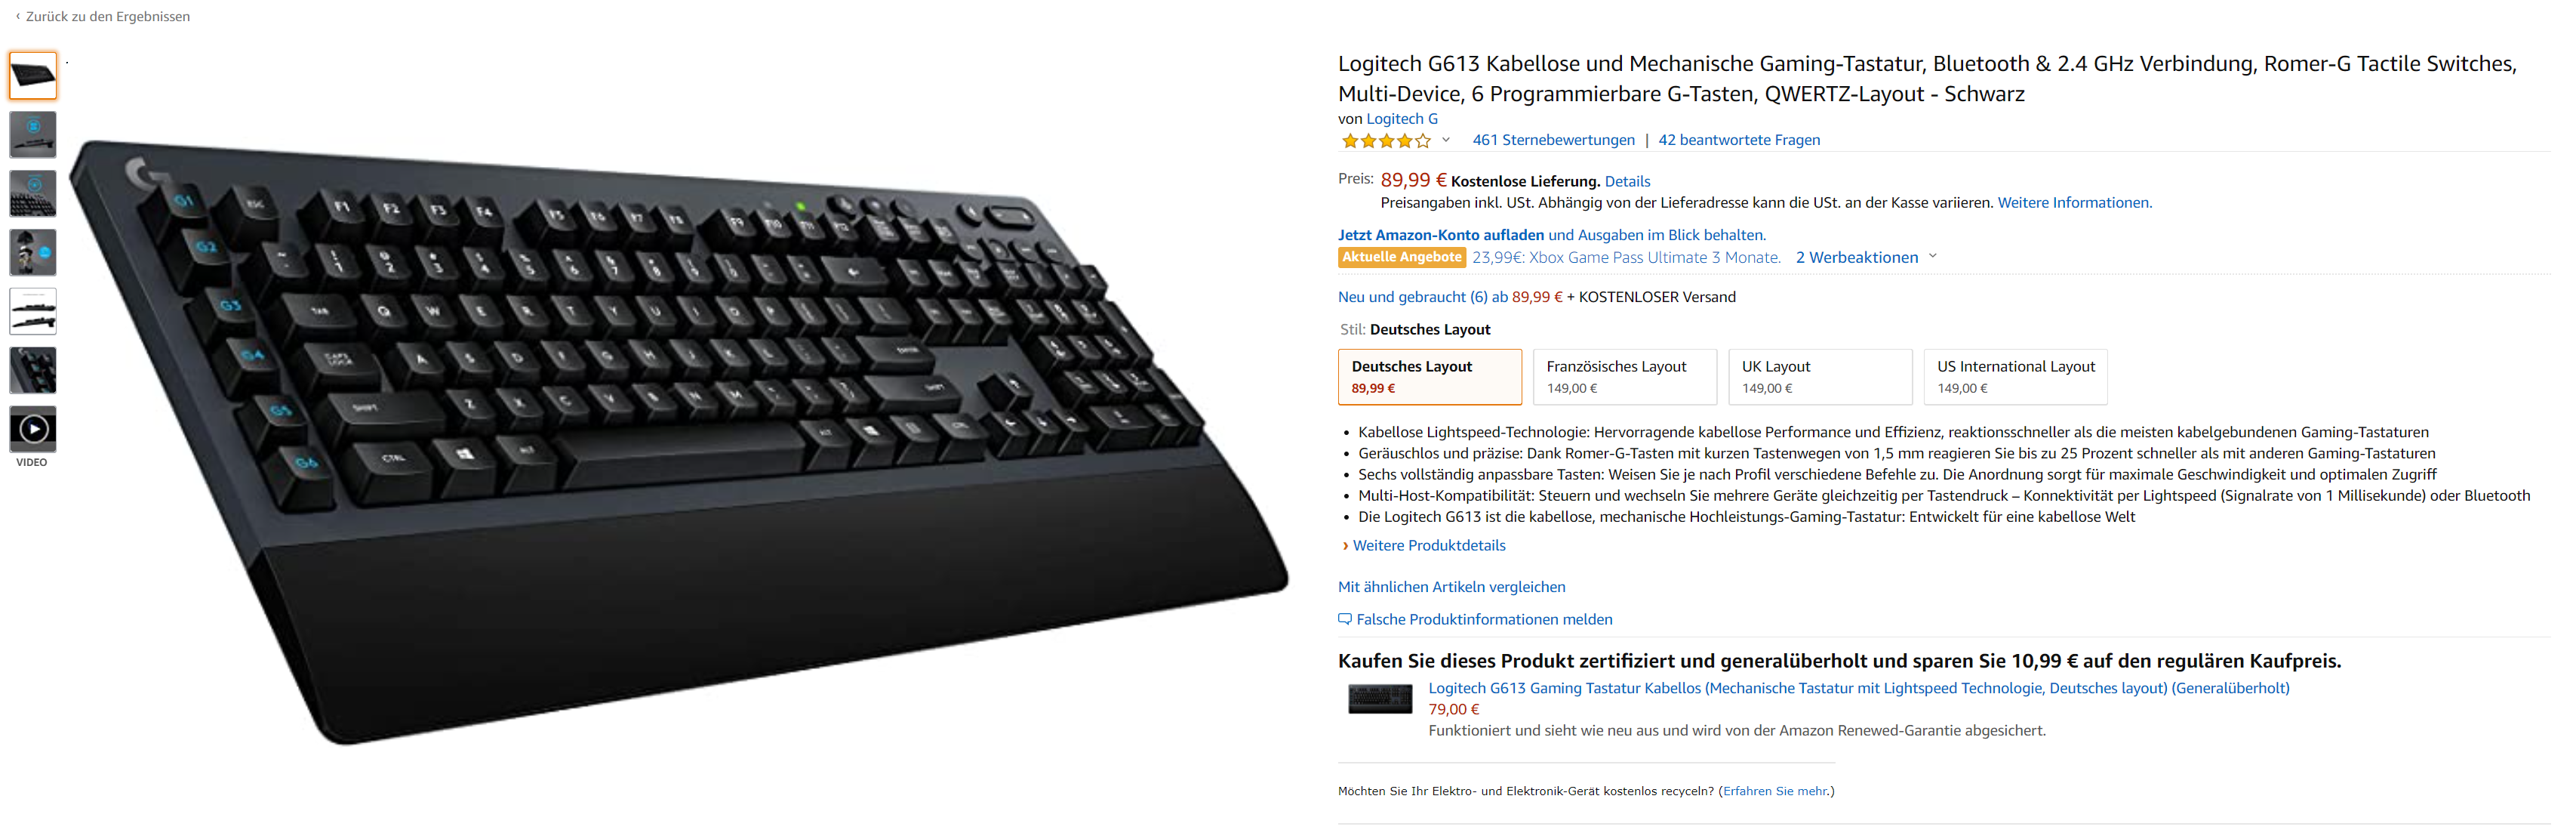Image resolution: width=2576 pixels, height=839 pixels.
Task: Show the fourth thumbnail image
Action: tap(33, 253)
